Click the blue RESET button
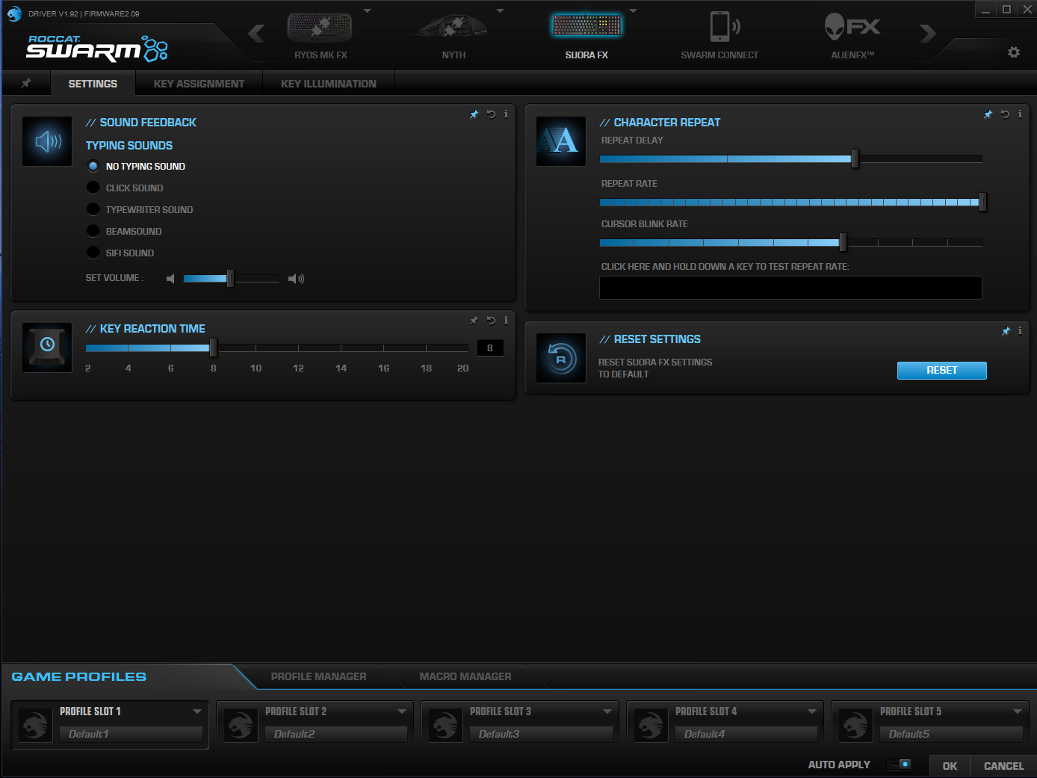Image resolution: width=1037 pixels, height=778 pixels. pos(941,371)
